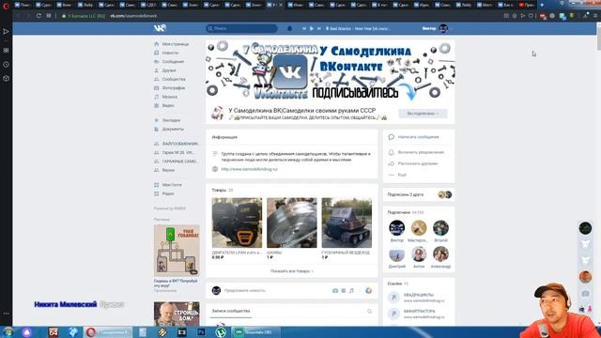Screen dimensions: 601x338
Task: Skip to previous track in header player
Action: tap(304, 28)
